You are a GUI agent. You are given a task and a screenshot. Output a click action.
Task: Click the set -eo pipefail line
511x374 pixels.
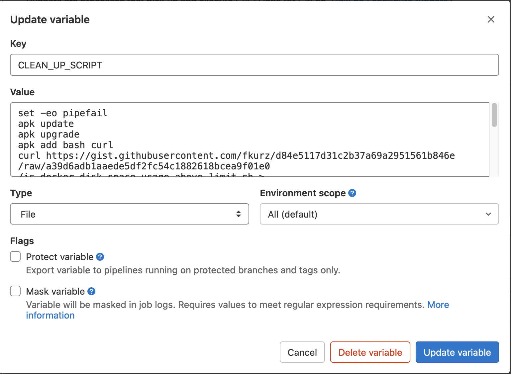pyautogui.click(x=62, y=113)
